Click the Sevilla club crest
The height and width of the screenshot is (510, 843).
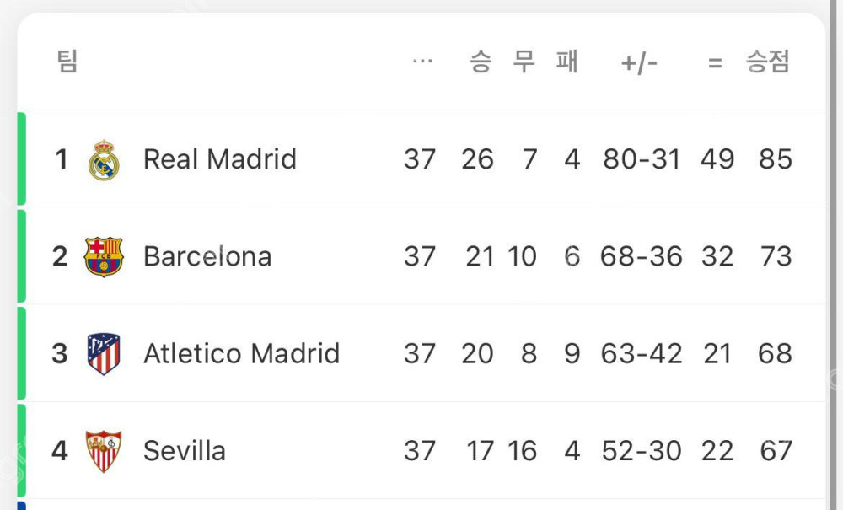click(104, 451)
